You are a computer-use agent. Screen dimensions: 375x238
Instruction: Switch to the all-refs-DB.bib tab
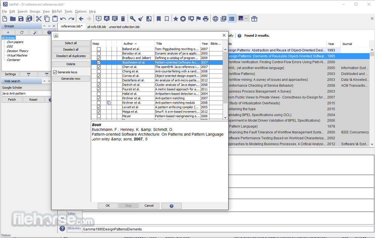pos(96,27)
